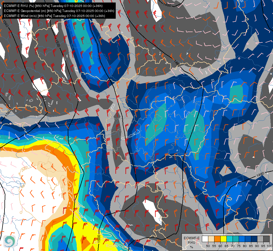Image resolution: width=273 pixels, height=251 pixels.
Task: Click the legend value '60'
Action: 220,246
